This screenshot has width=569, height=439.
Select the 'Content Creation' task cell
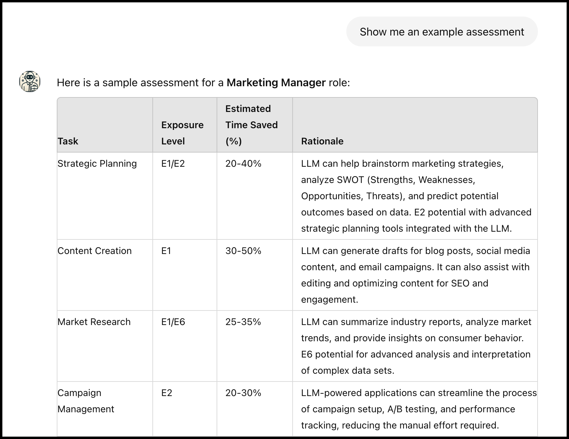pos(95,251)
